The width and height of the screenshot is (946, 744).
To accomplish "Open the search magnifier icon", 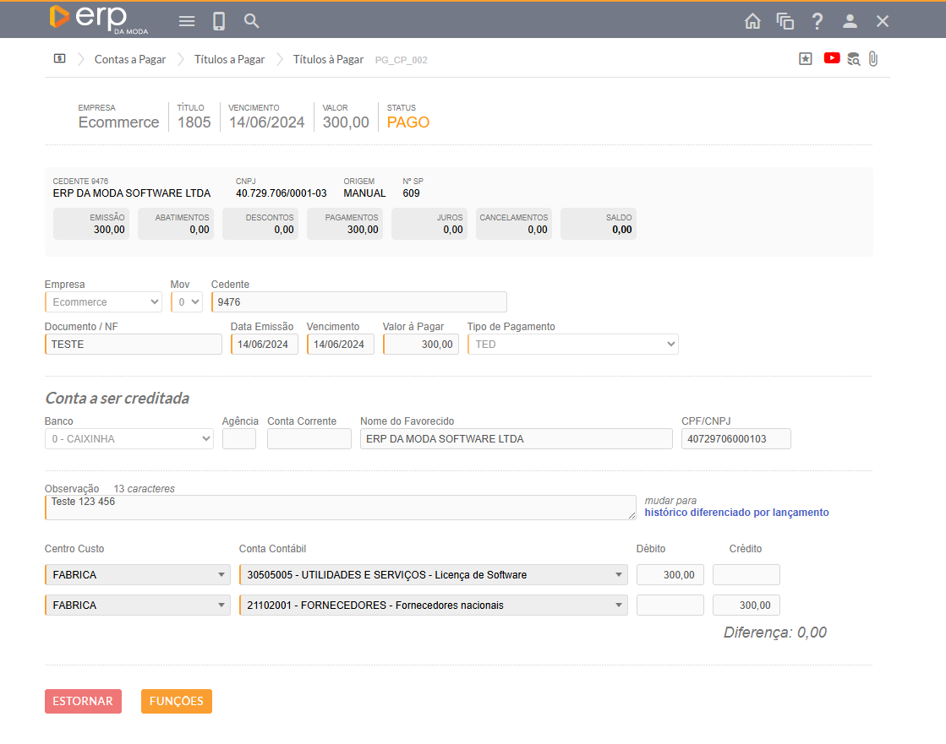I will (251, 21).
